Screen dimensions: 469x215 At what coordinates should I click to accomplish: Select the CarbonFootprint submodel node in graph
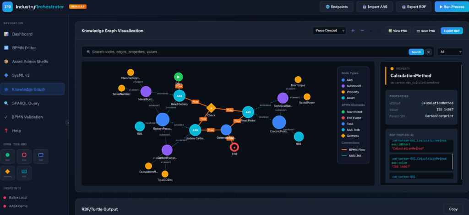(167, 150)
